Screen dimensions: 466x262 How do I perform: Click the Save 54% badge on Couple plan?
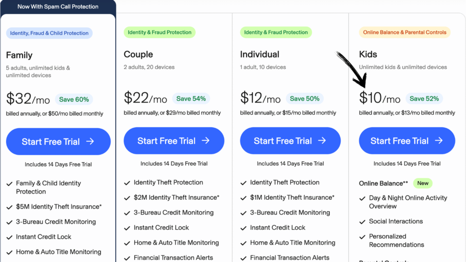(191, 99)
